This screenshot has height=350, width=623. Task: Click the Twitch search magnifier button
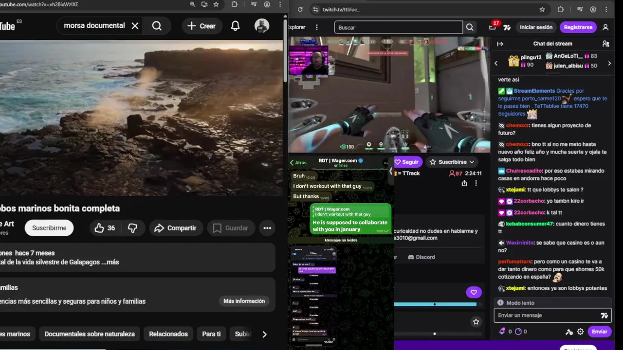pyautogui.click(x=470, y=27)
